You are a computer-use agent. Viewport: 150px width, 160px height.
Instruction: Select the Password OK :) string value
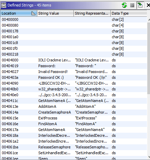tap(51, 77)
